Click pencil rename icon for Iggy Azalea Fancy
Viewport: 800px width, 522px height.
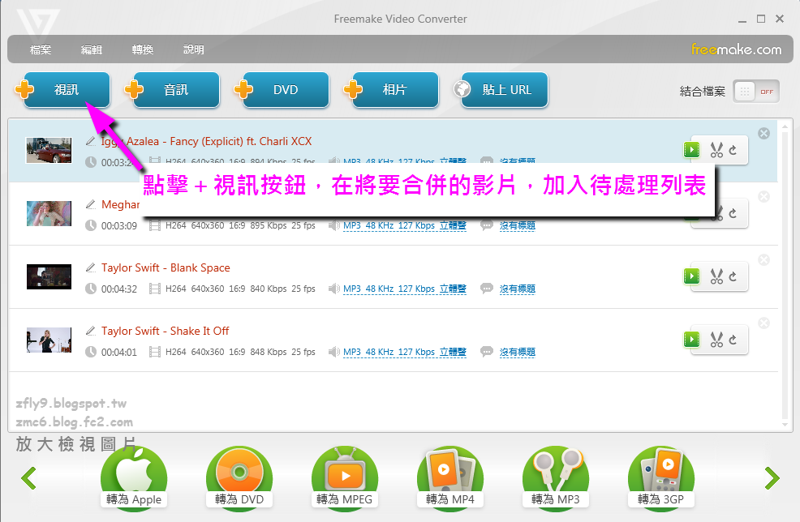click(x=91, y=141)
